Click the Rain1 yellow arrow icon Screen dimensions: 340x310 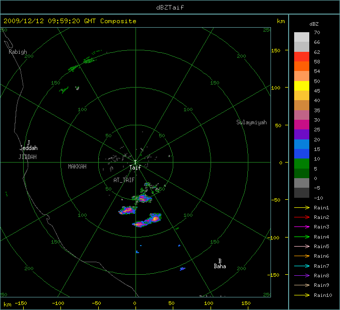(302, 207)
